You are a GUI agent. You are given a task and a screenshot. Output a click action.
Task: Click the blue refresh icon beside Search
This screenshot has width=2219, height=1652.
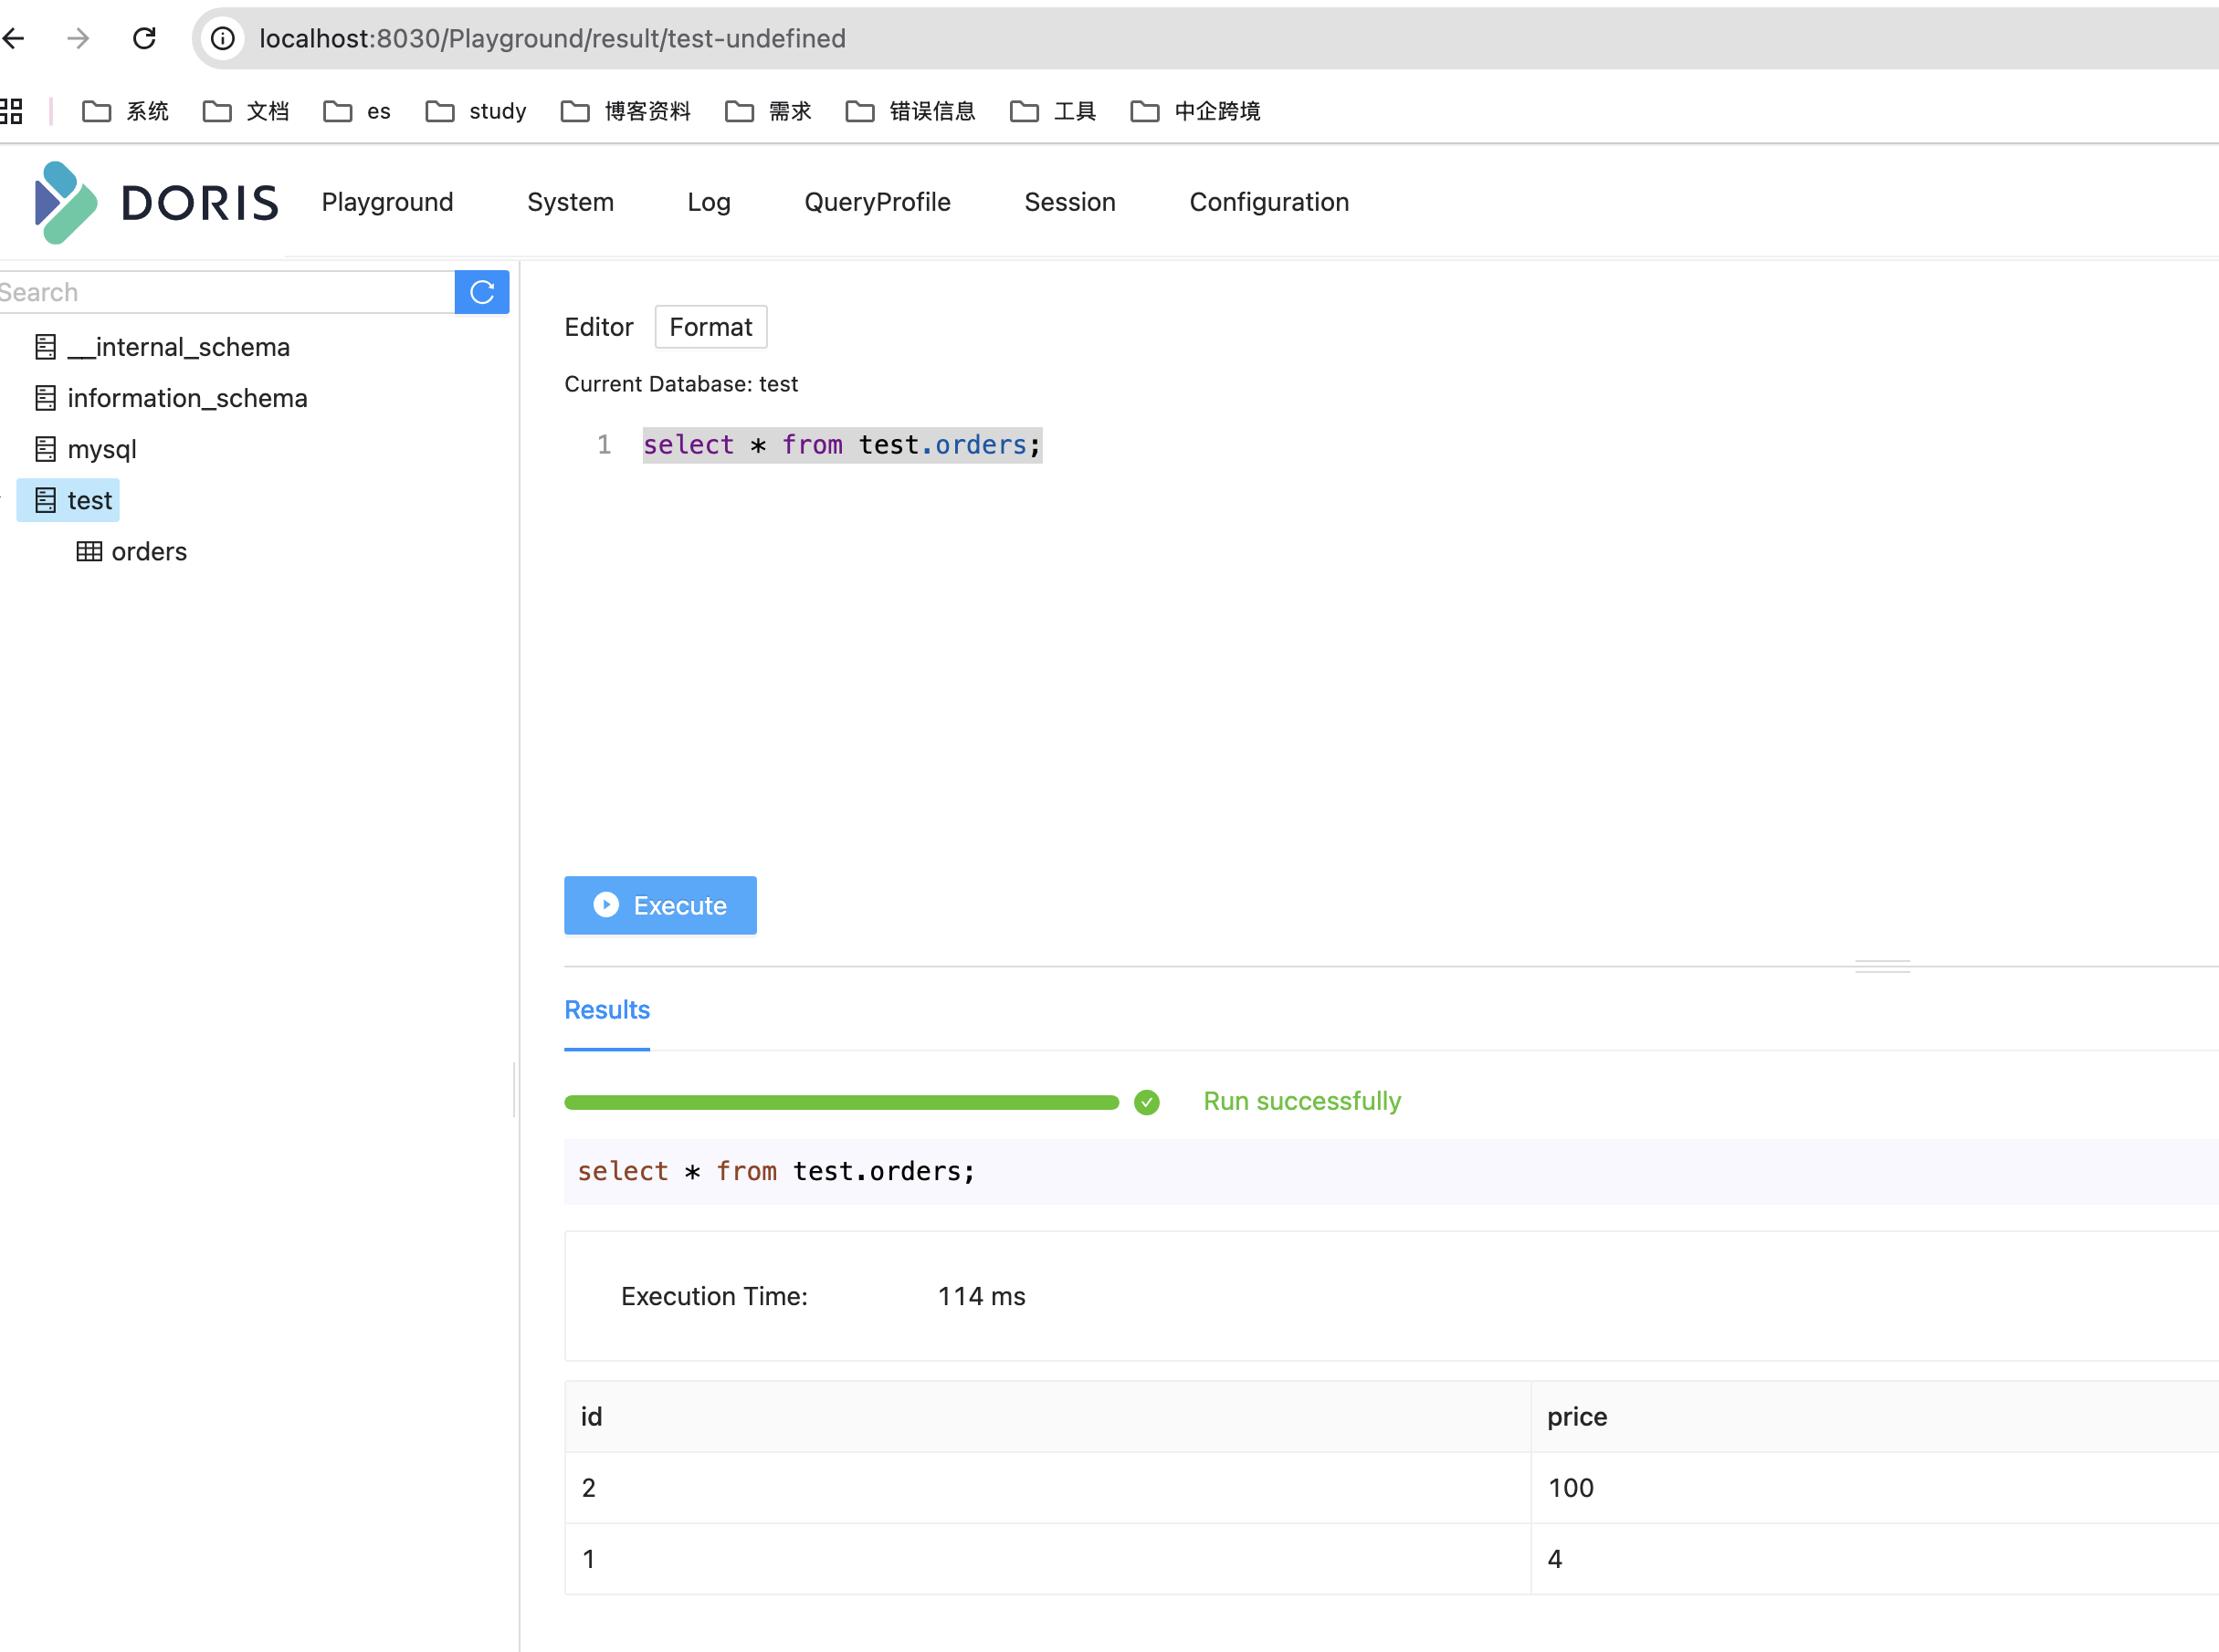481,292
